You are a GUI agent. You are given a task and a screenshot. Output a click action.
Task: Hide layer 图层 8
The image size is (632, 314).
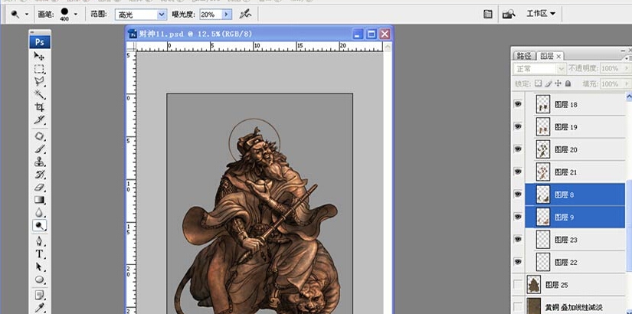click(518, 195)
